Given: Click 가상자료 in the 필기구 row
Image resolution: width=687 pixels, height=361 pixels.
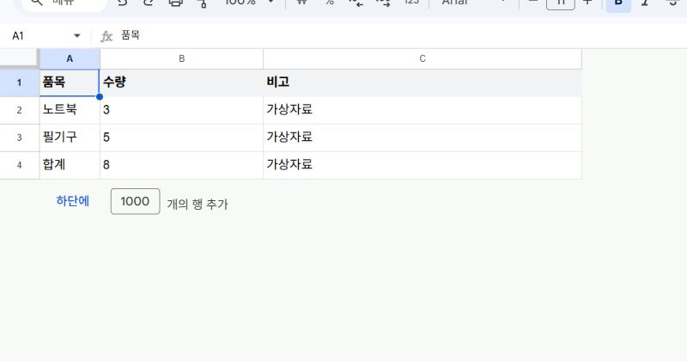Looking at the screenshot, I should [x=423, y=138].
